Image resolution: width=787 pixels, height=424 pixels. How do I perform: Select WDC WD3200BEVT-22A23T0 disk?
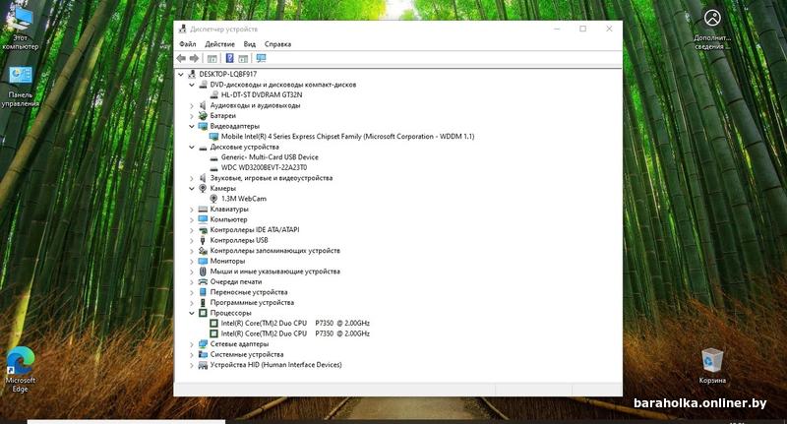click(x=264, y=167)
